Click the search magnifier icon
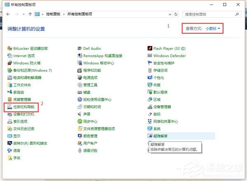Screen dimensions: 247x181 click(x=237, y=14)
